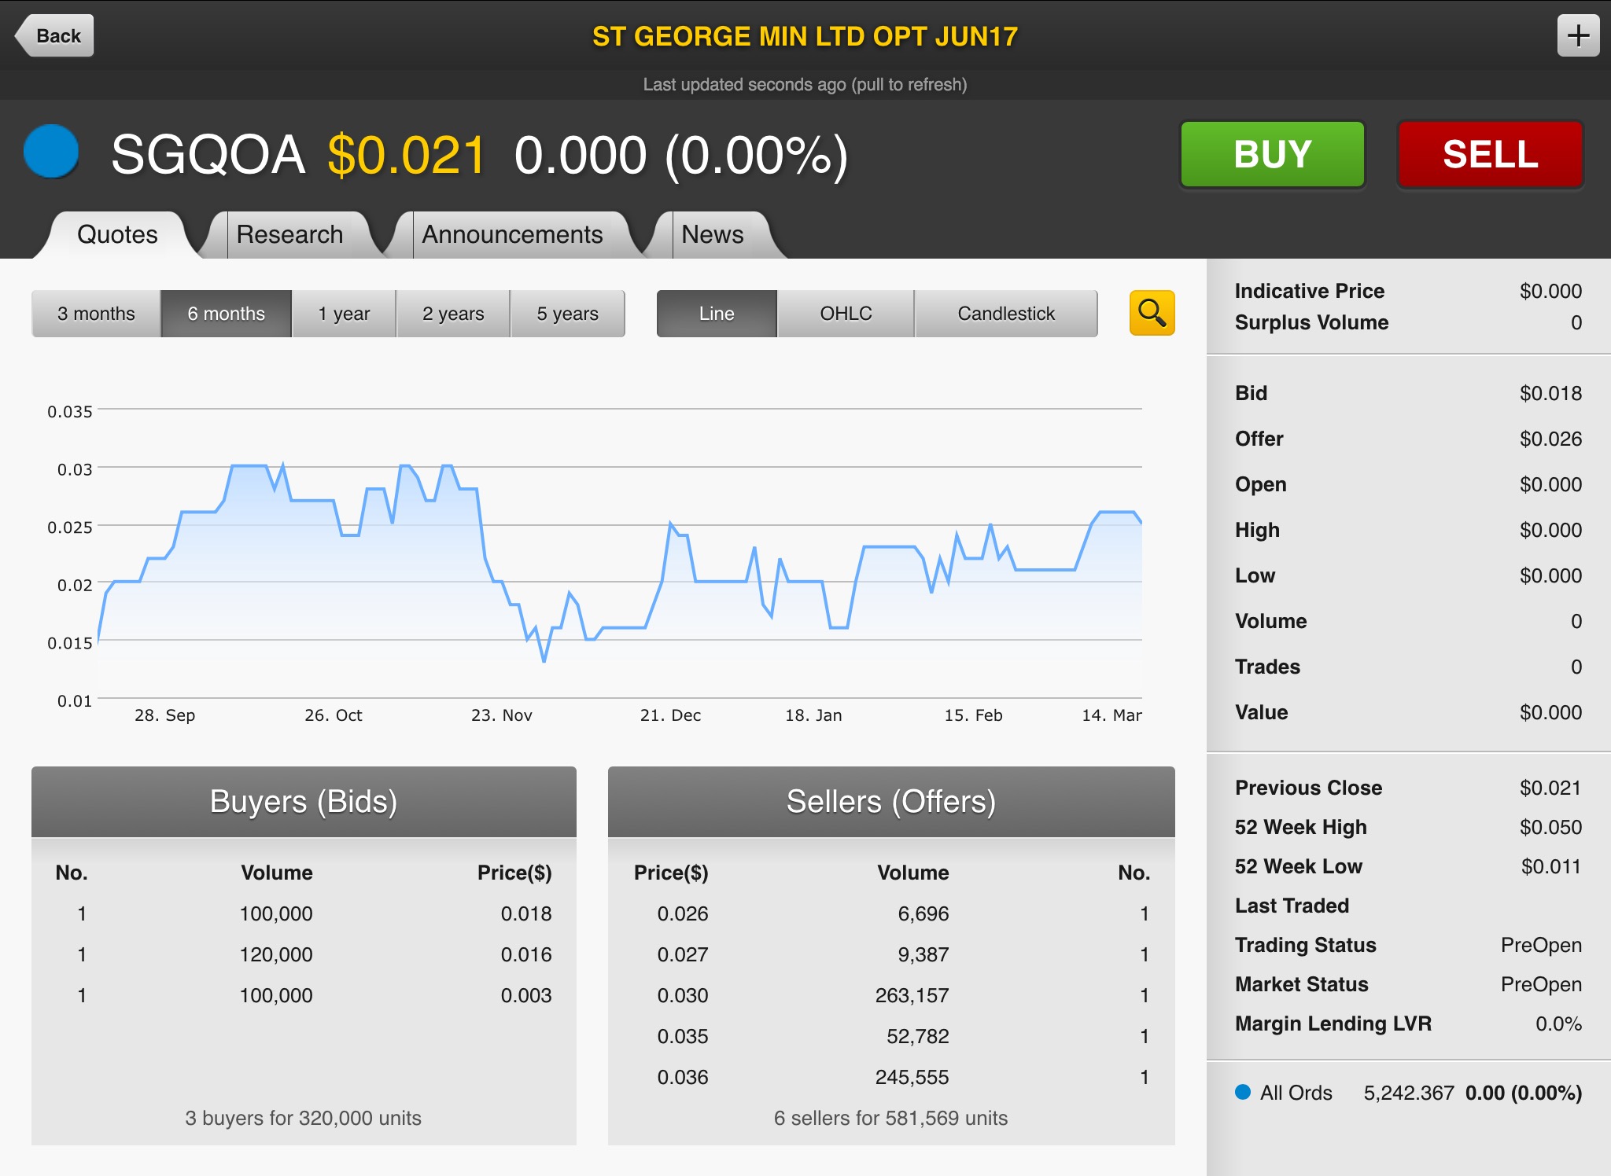Tap the Indicative Price row
1611x1176 pixels.
point(1408,291)
